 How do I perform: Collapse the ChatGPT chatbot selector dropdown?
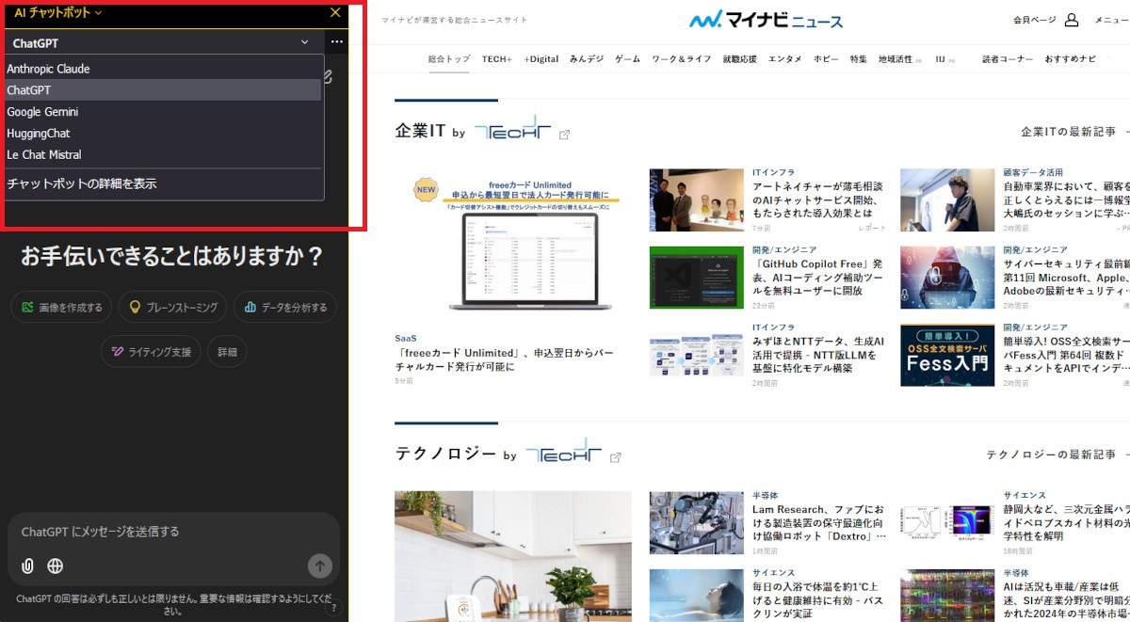[x=304, y=42]
